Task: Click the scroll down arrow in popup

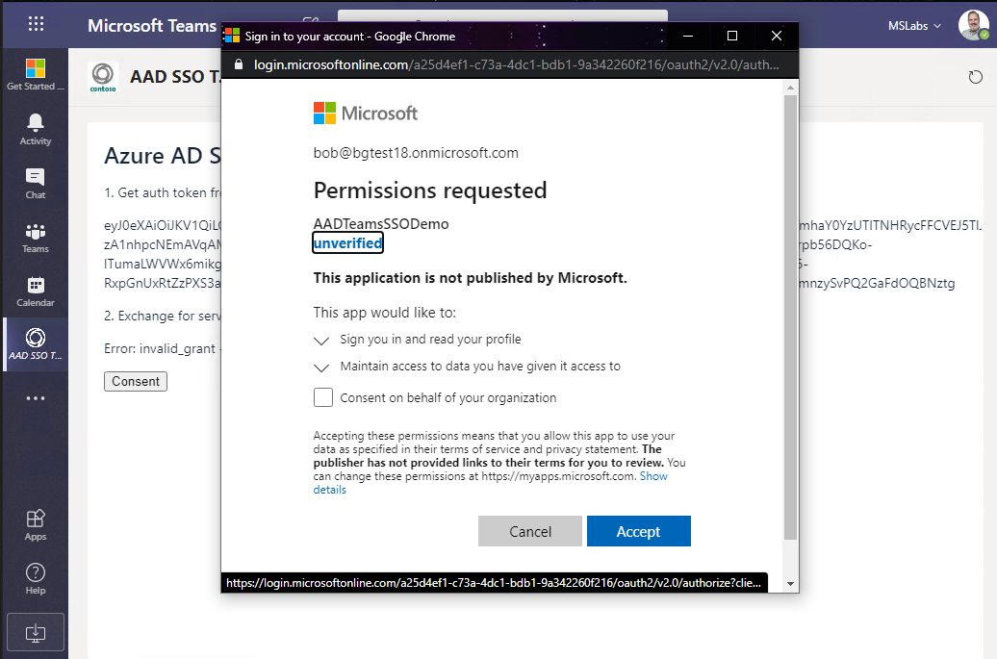Action: [790, 583]
